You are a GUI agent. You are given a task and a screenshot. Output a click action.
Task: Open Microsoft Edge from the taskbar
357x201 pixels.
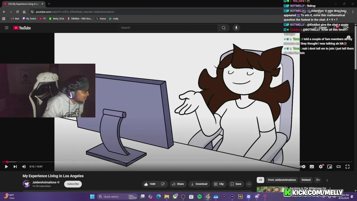click(158, 197)
